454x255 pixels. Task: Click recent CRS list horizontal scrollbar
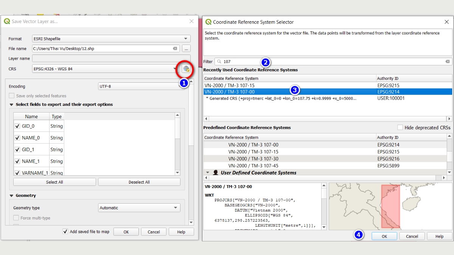tap(328, 119)
